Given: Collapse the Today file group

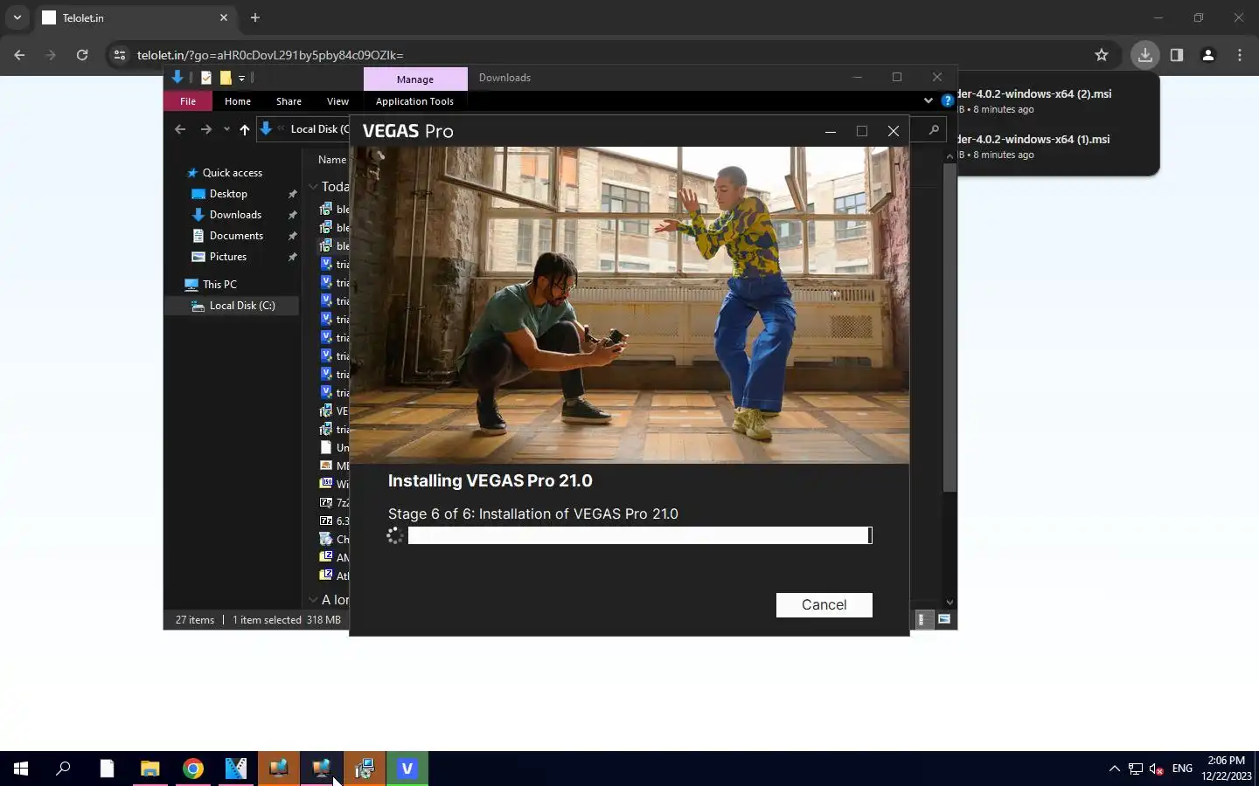Looking at the screenshot, I should (x=313, y=187).
